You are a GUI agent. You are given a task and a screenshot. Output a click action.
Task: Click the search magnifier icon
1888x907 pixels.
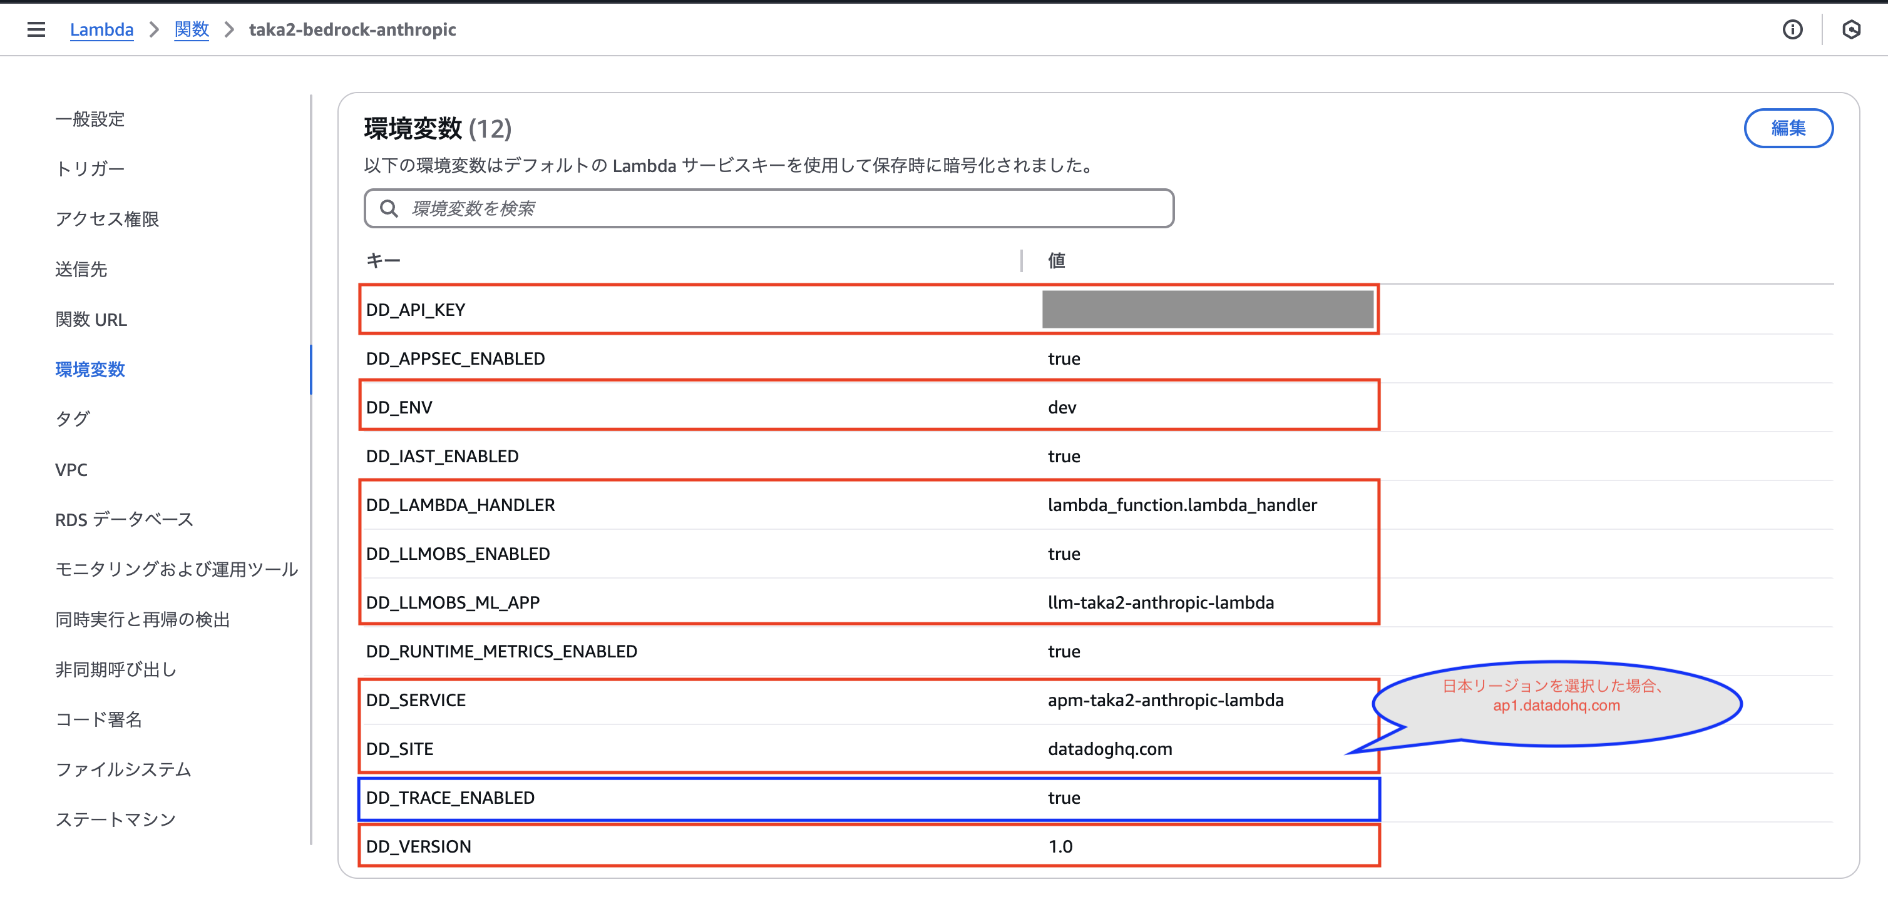pos(389,209)
